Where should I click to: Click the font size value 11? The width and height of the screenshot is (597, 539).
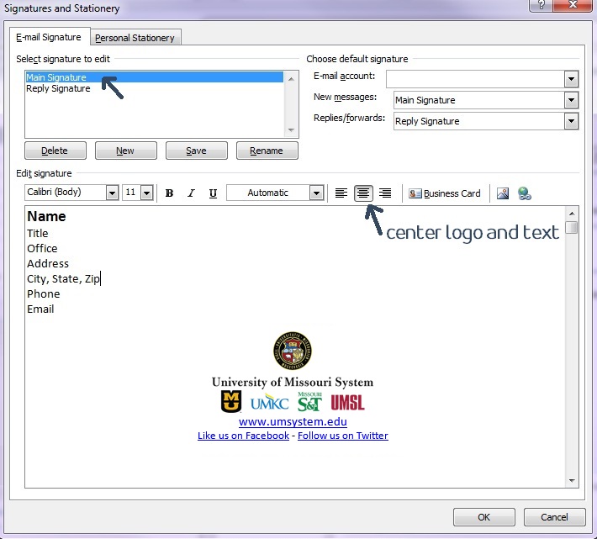(130, 193)
